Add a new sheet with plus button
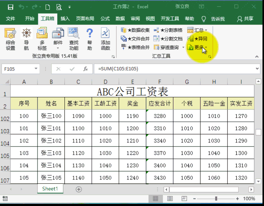This screenshot has height=206, width=264. (79, 189)
